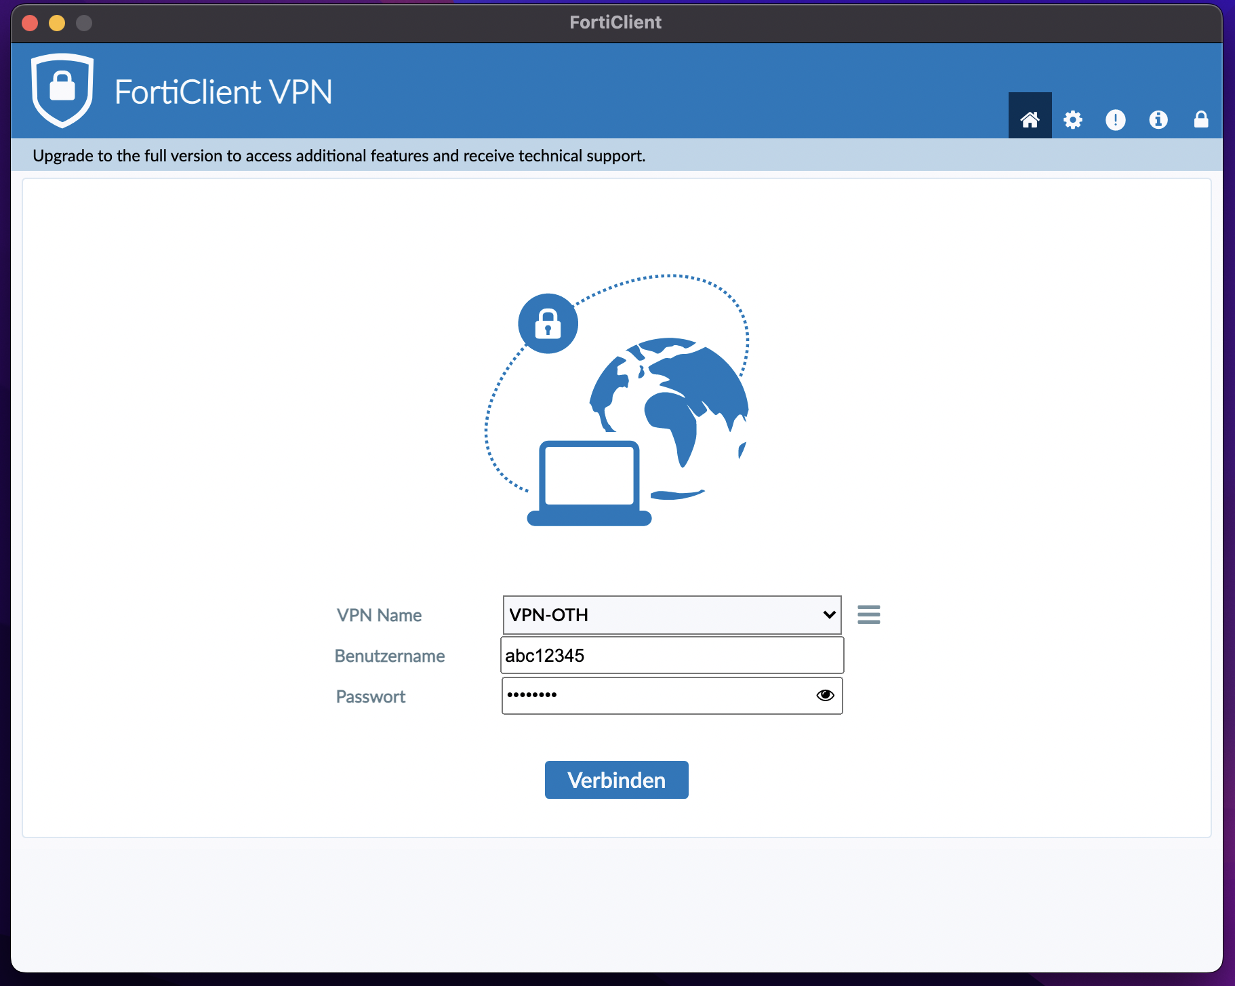This screenshot has width=1235, height=986.
Task: Open the Settings gear icon
Action: click(1073, 120)
